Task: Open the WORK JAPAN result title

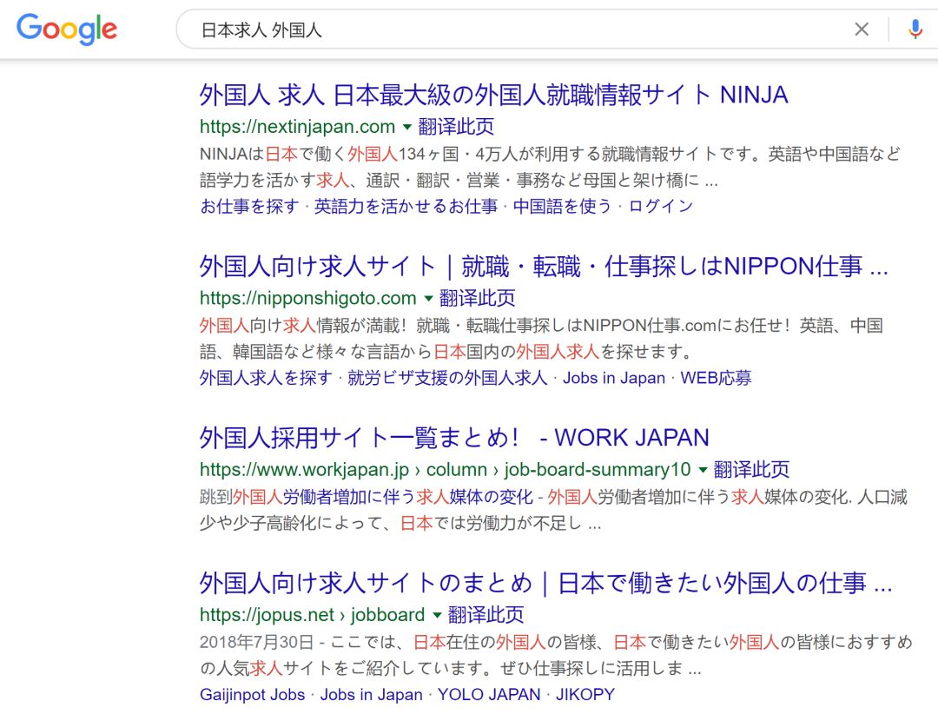Action: point(454,437)
